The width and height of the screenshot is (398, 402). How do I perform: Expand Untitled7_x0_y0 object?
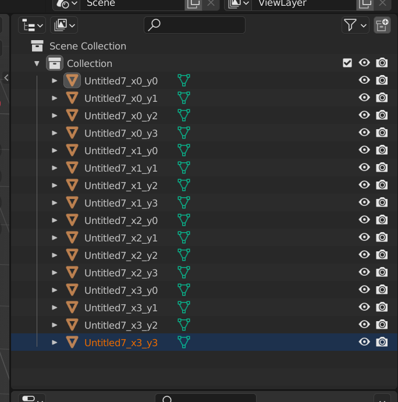click(x=54, y=81)
